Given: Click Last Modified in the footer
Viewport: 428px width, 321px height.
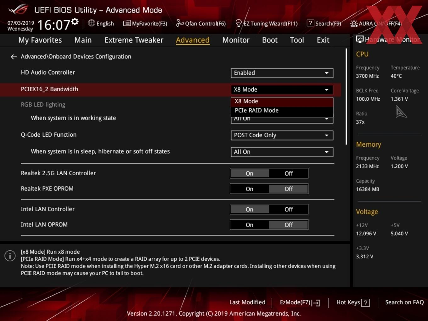Looking at the screenshot, I should pos(247,302).
